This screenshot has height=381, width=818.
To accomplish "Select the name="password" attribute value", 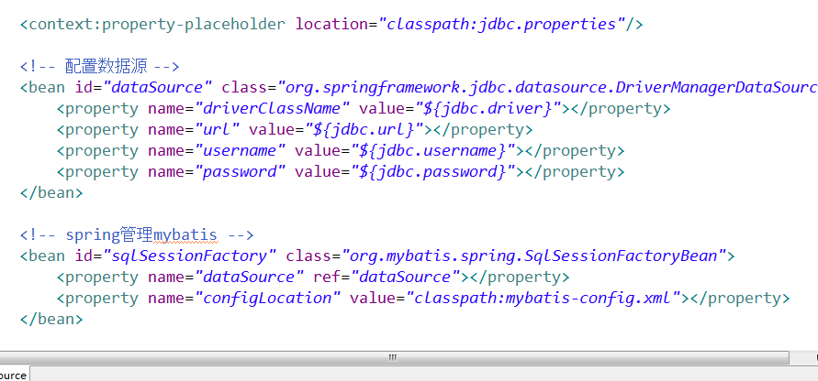I will (x=240, y=172).
